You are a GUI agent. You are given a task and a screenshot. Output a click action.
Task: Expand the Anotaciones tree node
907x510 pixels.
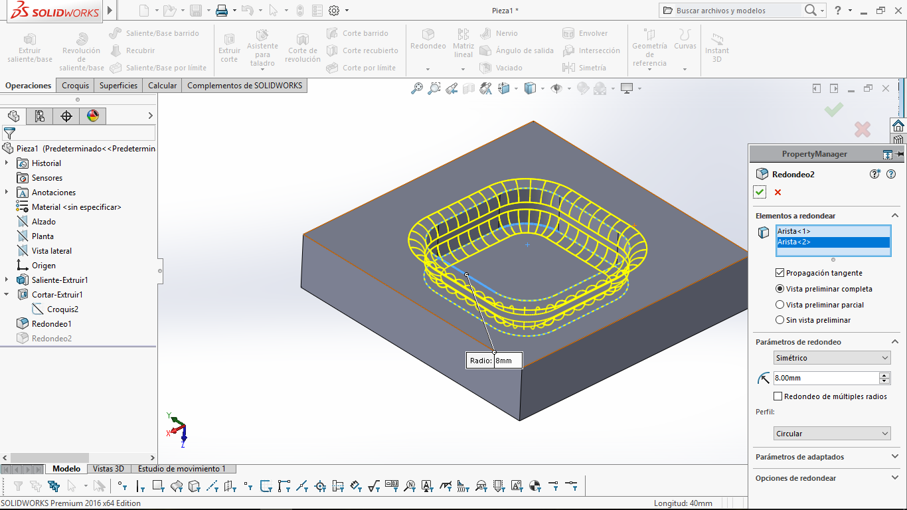pyautogui.click(x=7, y=192)
